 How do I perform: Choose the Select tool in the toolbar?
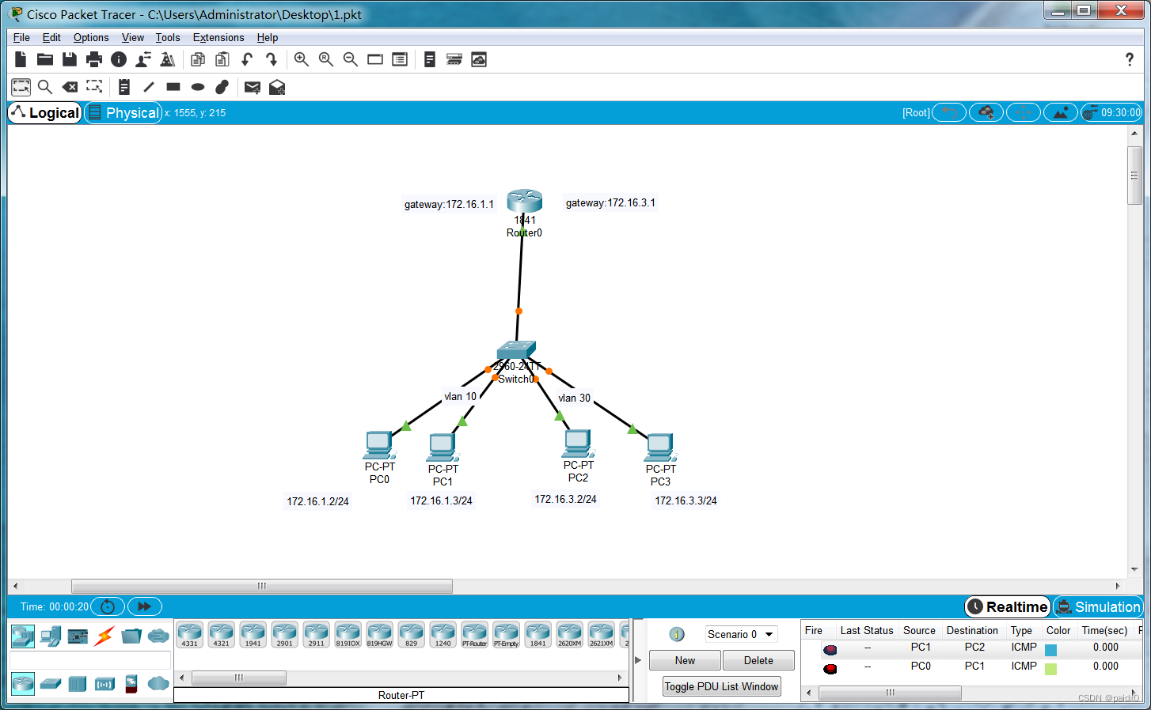pyautogui.click(x=21, y=87)
